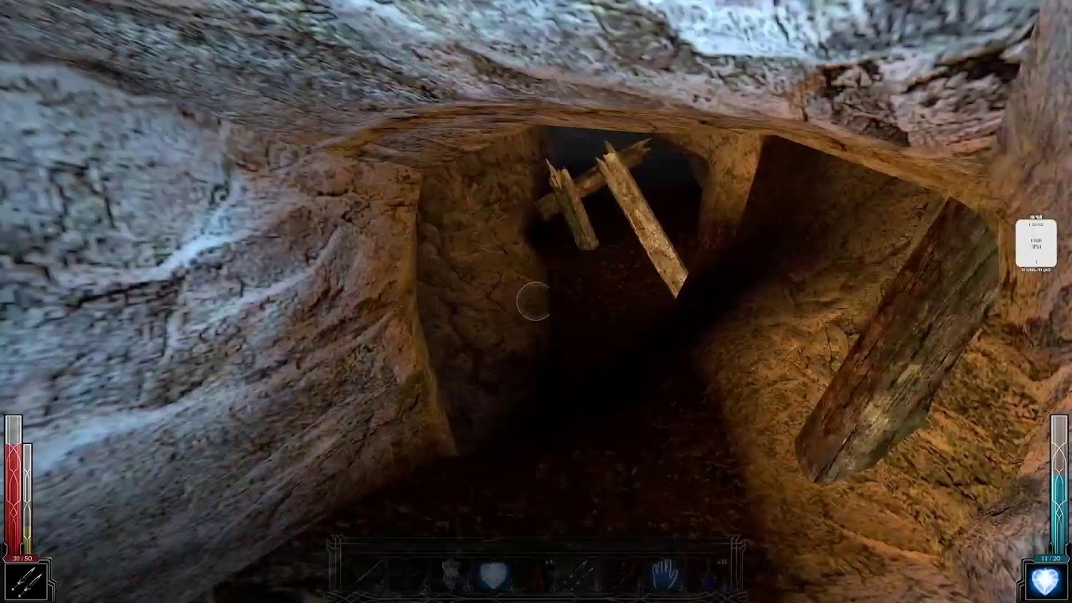The image size is (1072, 603).
Task: Click the teal mana bar
Action: (1059, 484)
